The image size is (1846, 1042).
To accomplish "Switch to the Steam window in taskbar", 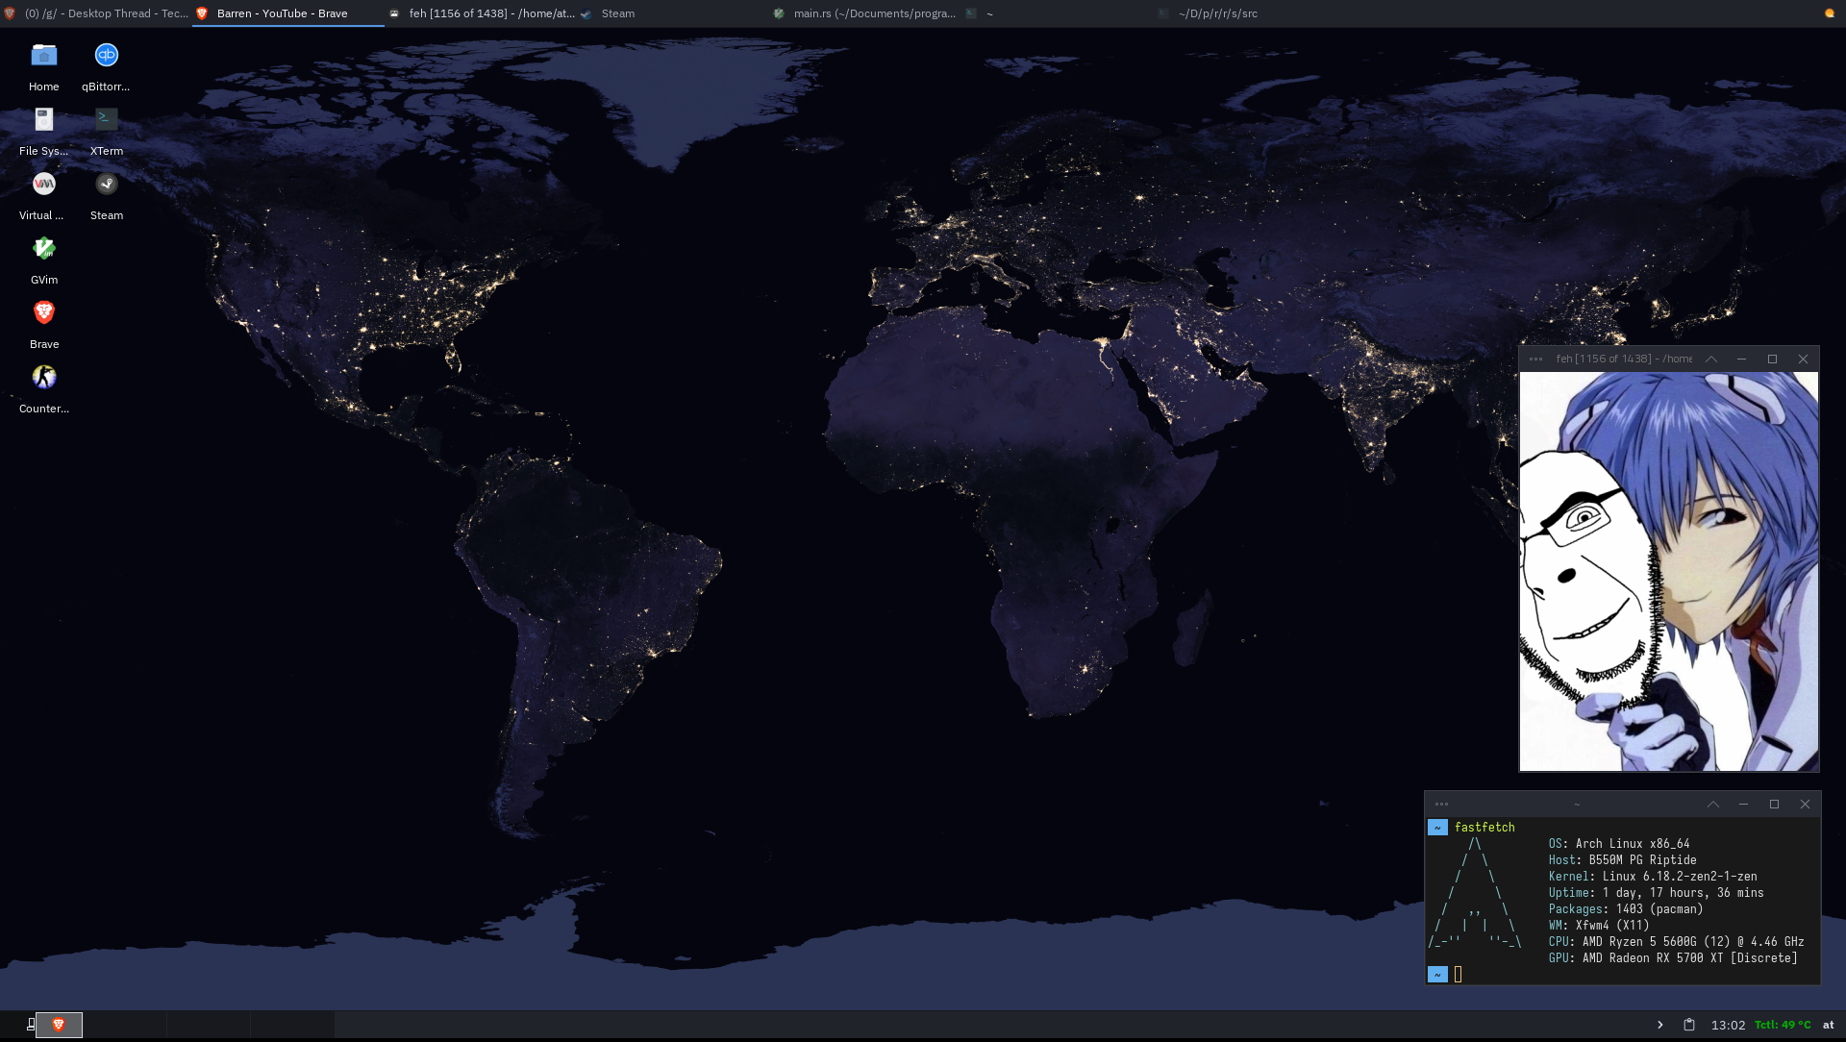I will (x=617, y=13).
